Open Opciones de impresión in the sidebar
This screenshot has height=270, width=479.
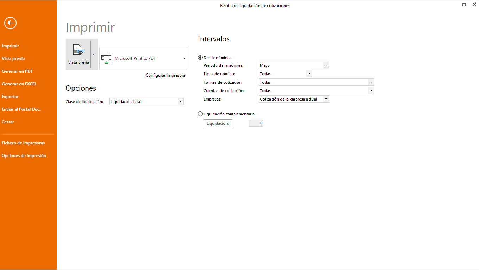[24, 156]
